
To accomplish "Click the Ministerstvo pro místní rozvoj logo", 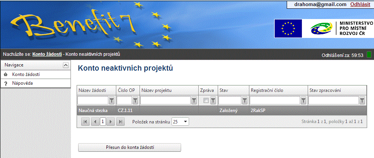I will pos(342,28).
